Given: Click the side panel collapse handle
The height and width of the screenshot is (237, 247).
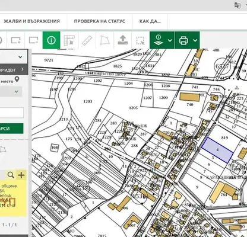Looking at the screenshot, I should (x=30, y=159).
